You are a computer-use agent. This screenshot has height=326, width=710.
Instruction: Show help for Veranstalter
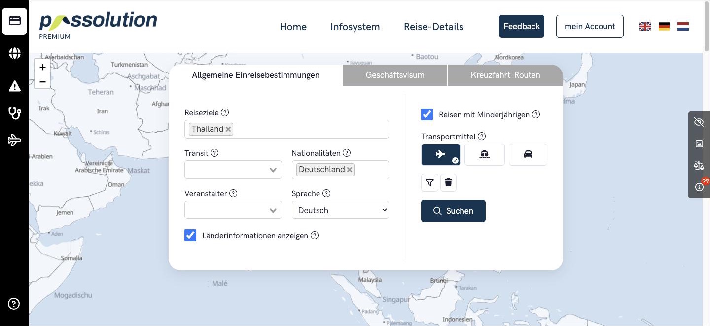233,193
